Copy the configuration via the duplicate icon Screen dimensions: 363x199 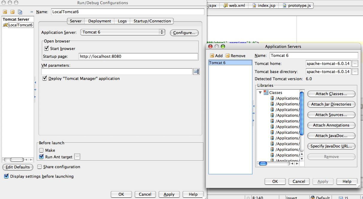click(19, 11)
